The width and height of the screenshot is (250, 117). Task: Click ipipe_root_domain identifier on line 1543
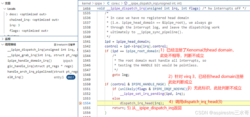[143, 51]
